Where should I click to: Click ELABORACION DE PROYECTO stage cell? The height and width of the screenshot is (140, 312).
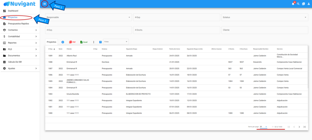tap(138, 94)
